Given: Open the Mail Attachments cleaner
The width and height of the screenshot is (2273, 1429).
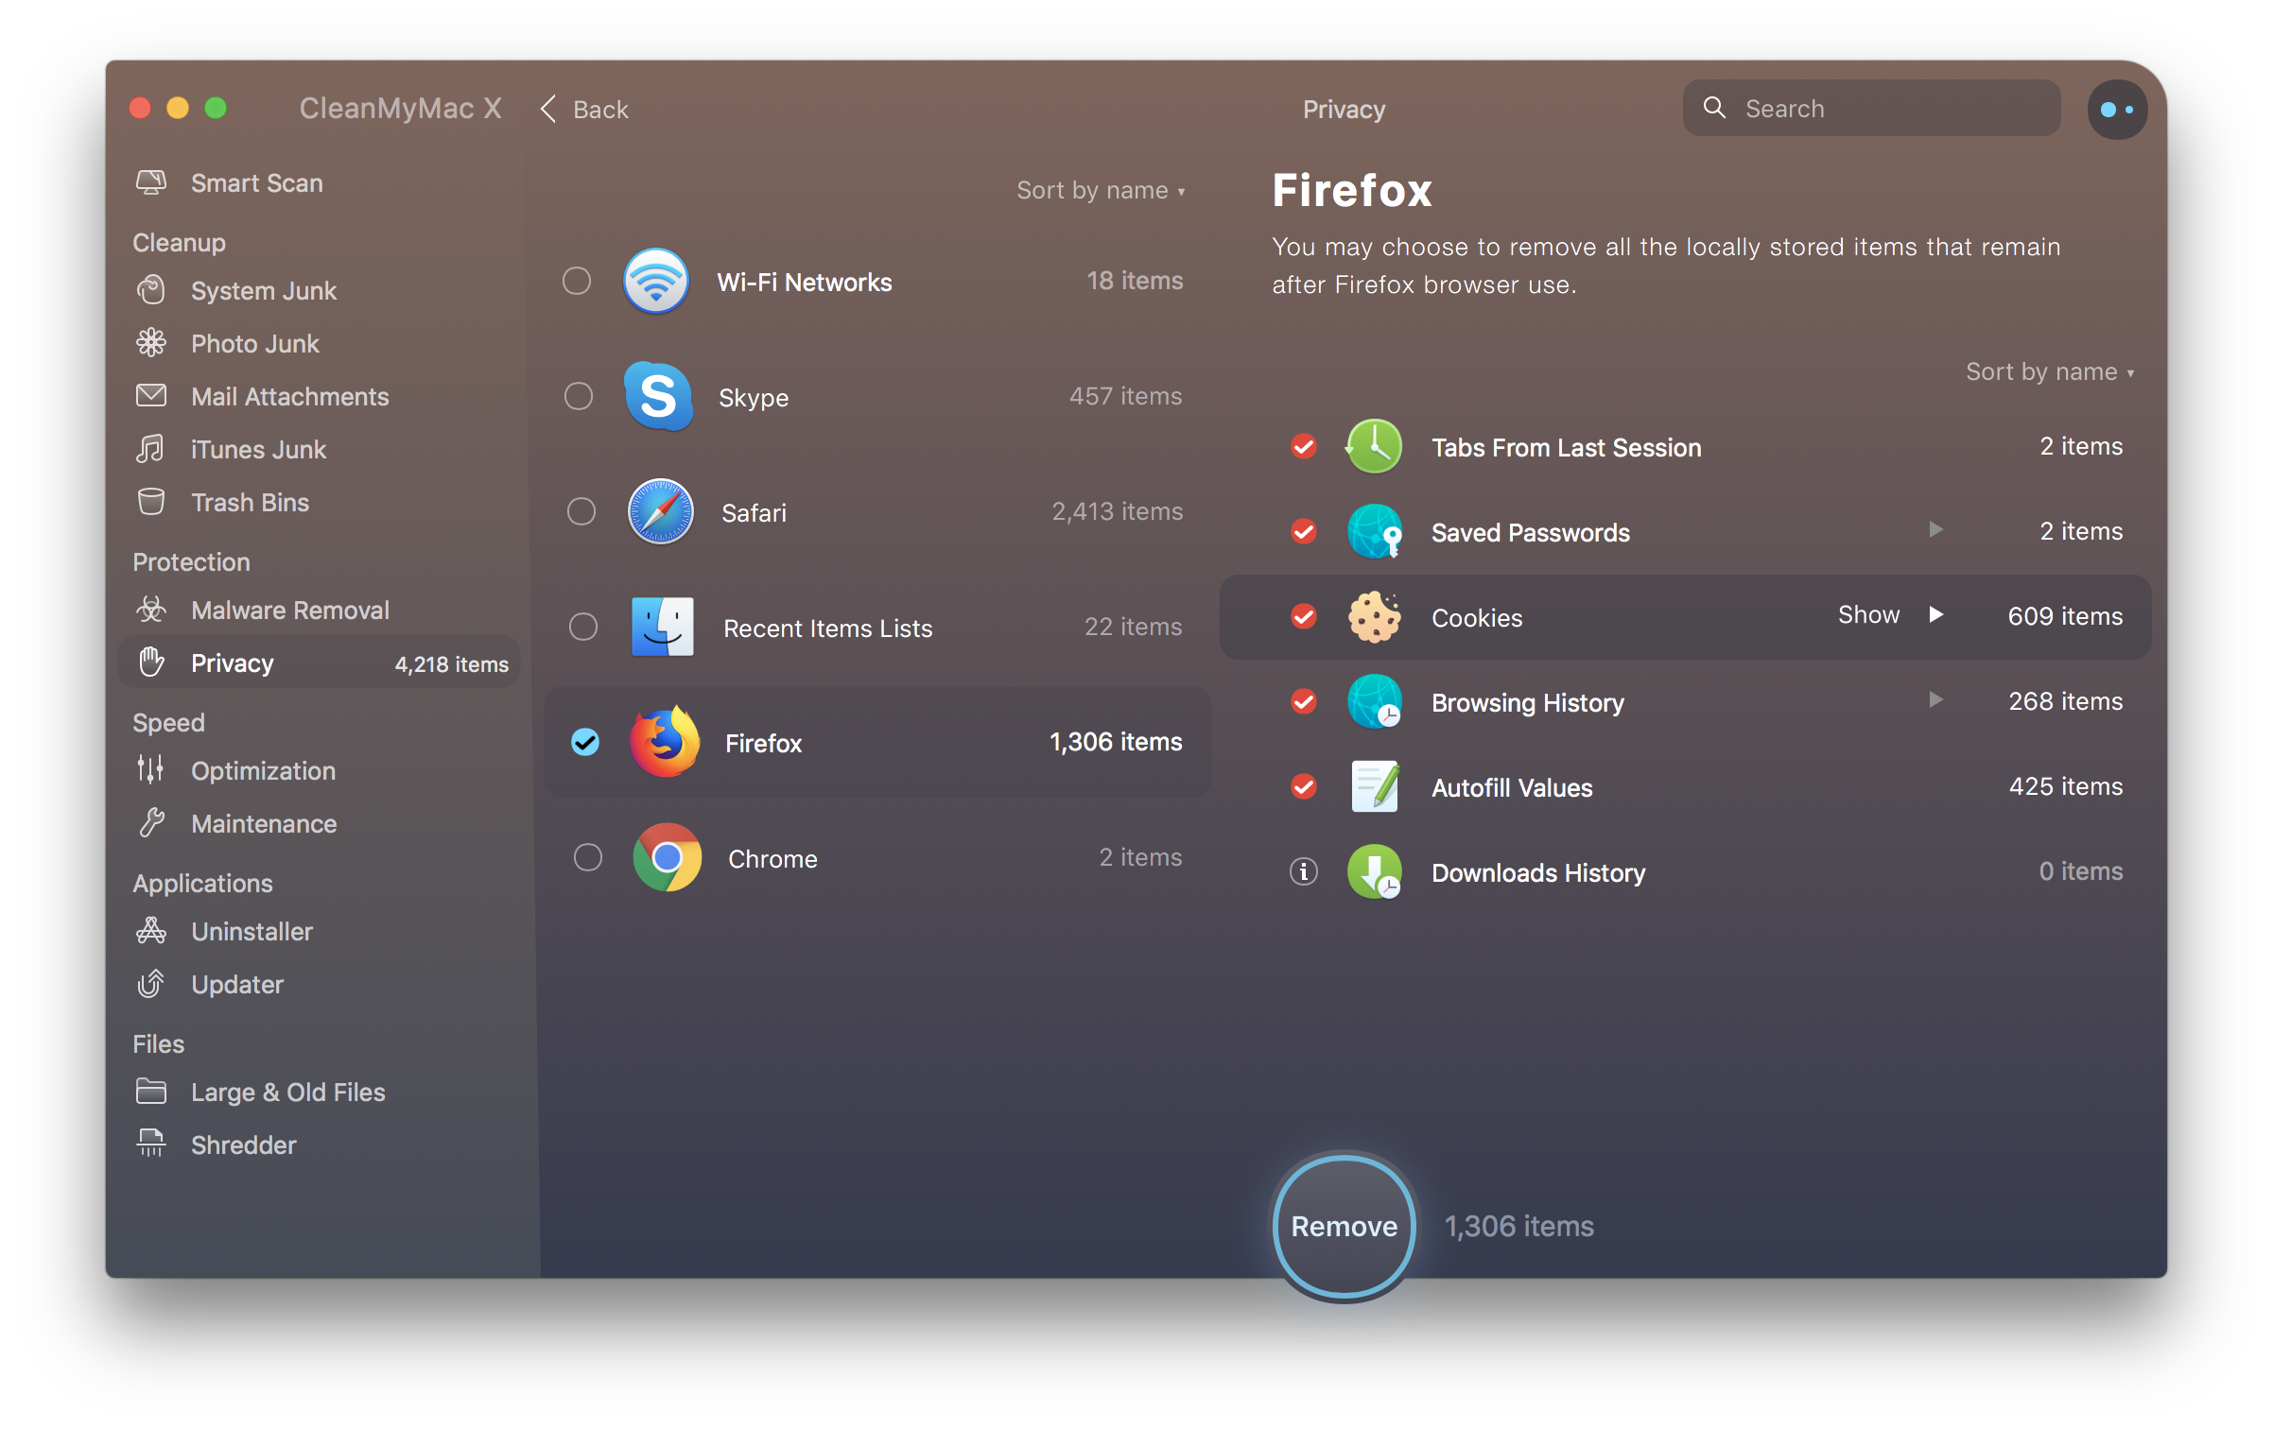Looking at the screenshot, I should 289,396.
